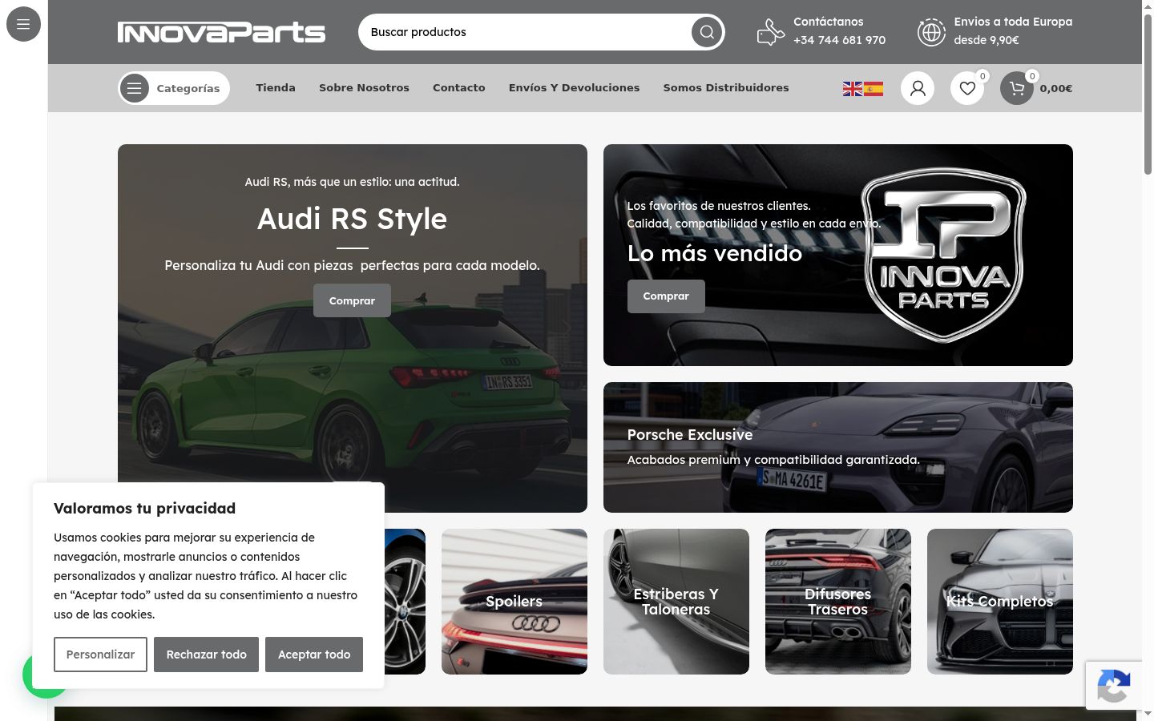Click Comprar on Lo más vendido banner
1154x721 pixels.
tap(666, 296)
